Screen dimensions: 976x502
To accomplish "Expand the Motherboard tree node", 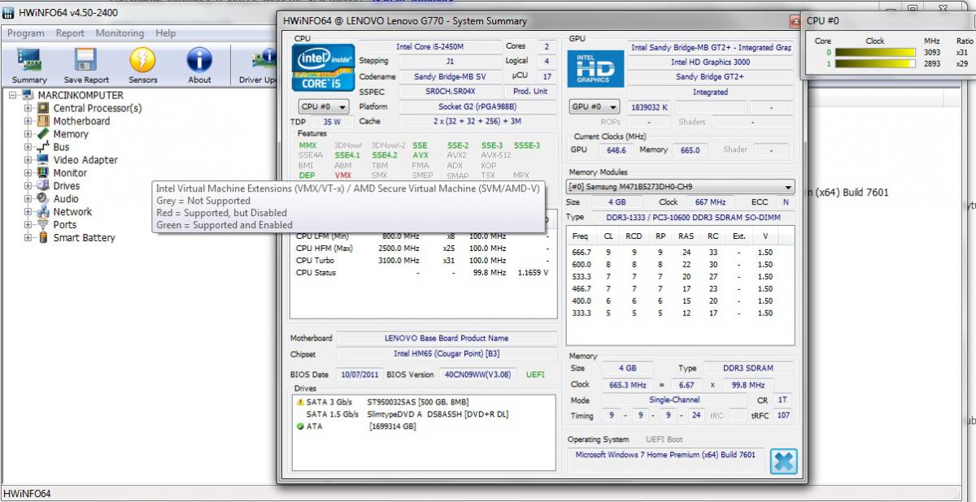I will (28, 121).
